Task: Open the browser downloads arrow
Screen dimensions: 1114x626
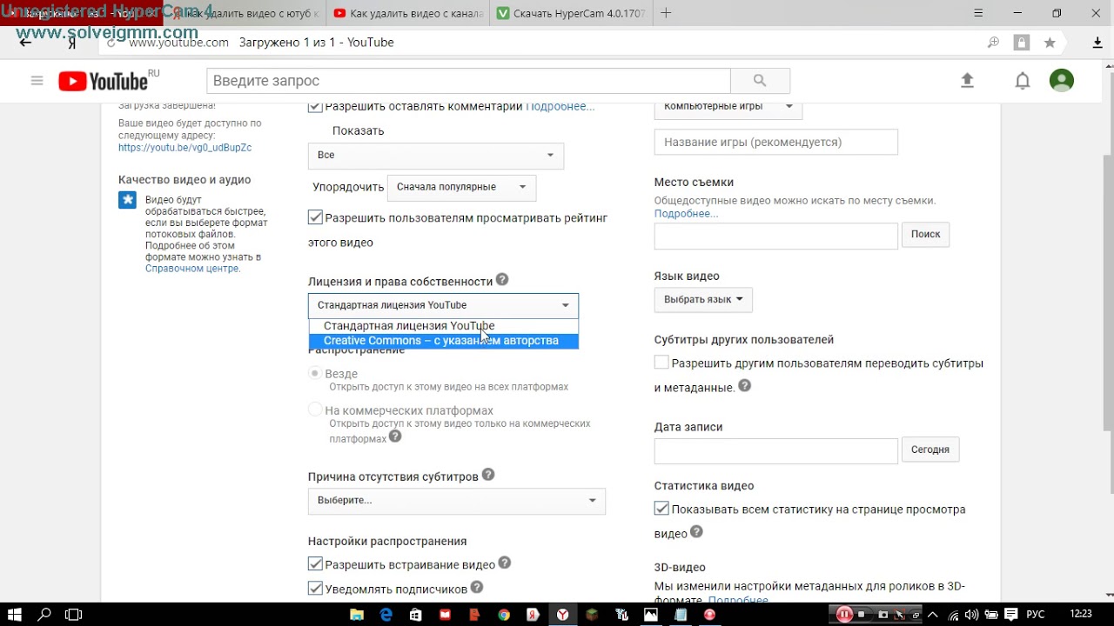Action: 1097,43
